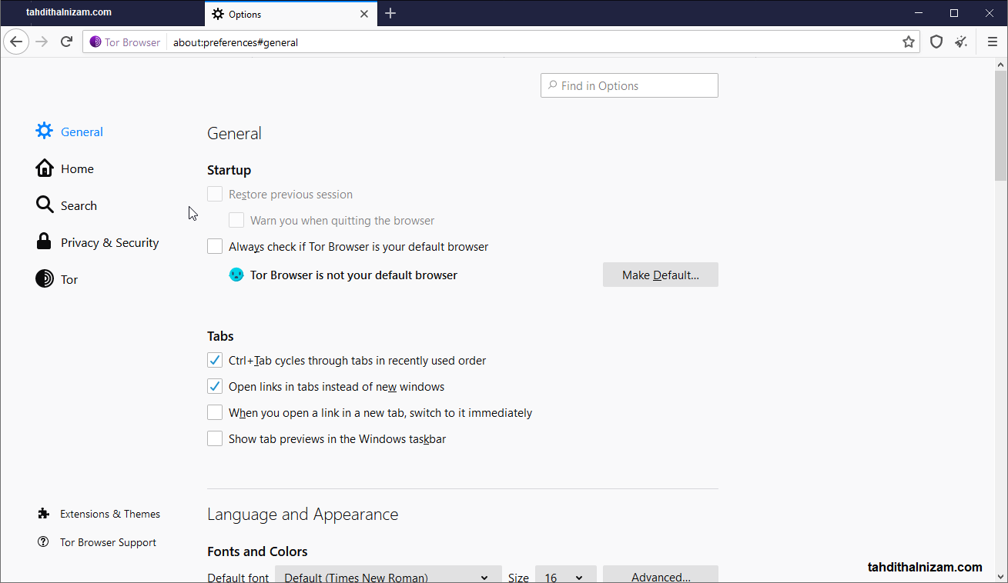
Task: Open the Privacy & Security category
Action: (x=109, y=242)
